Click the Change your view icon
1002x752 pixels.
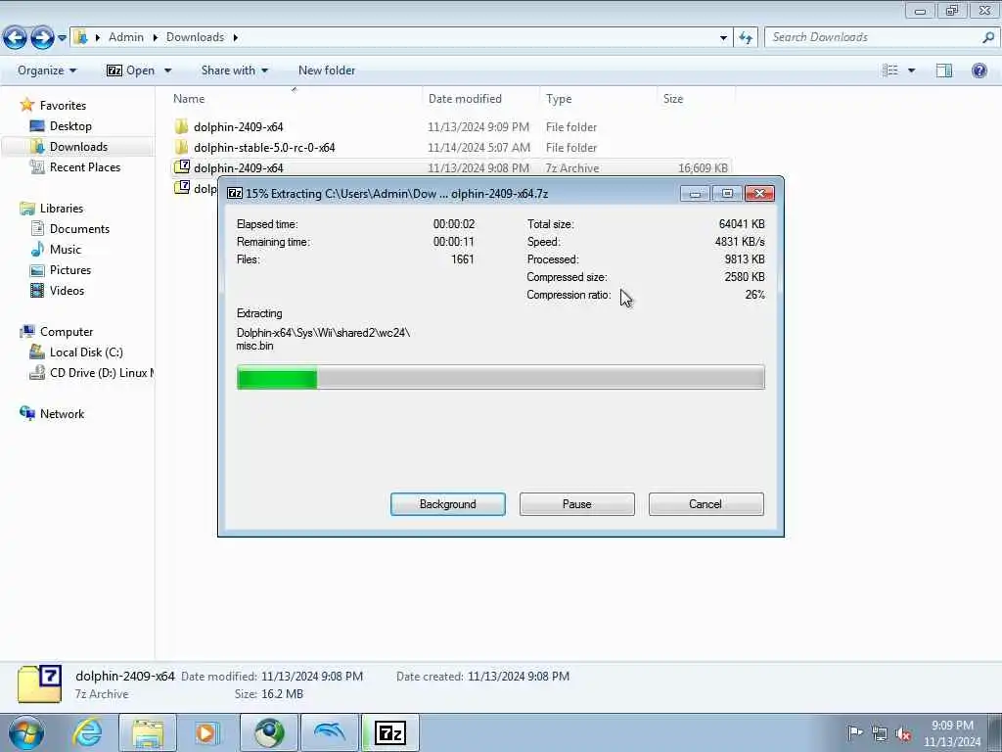tap(889, 70)
